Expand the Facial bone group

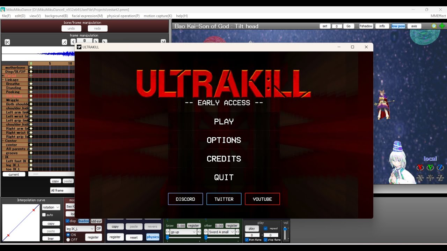(3, 76)
